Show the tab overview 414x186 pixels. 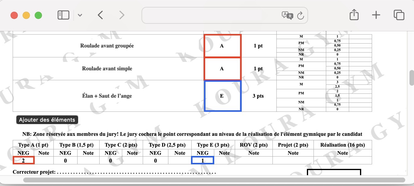click(399, 15)
